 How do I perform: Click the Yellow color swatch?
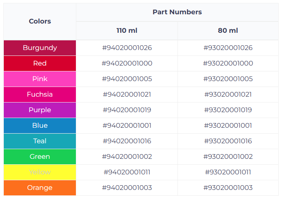tap(40, 172)
